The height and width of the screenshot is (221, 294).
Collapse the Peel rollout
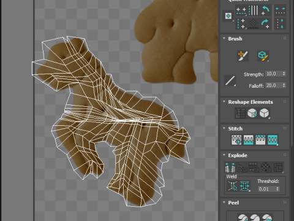(224, 202)
